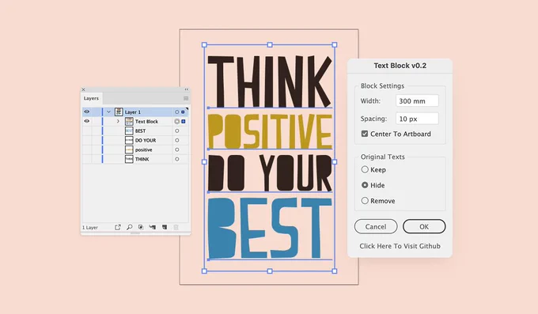
Task: Click Create New Sublayer icon
Action: pyautogui.click(x=153, y=227)
